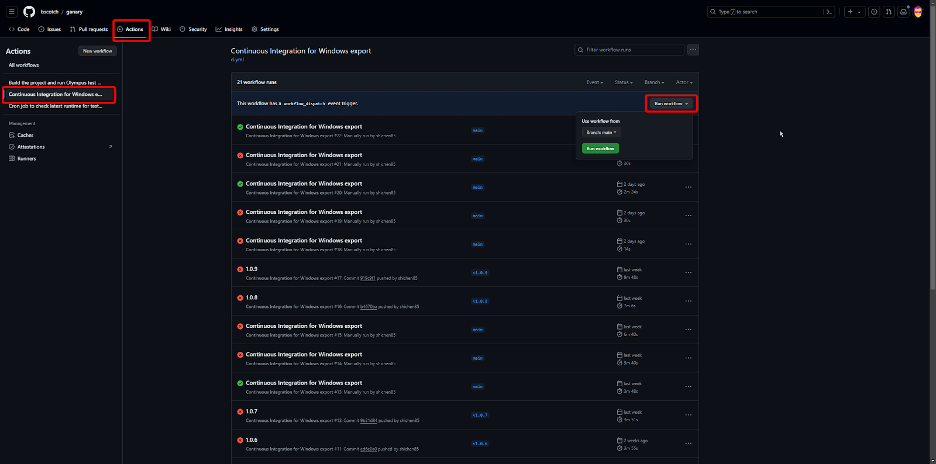The height and width of the screenshot is (464, 936).
Task: Open the bscotch owner link
Action: pyautogui.click(x=50, y=12)
